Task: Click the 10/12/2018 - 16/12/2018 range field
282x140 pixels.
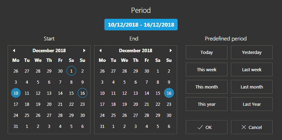Action: point(141,25)
